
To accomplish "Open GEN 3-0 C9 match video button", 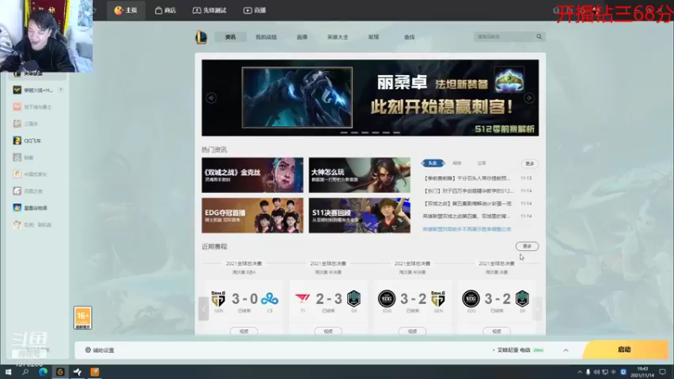I will point(243,331).
